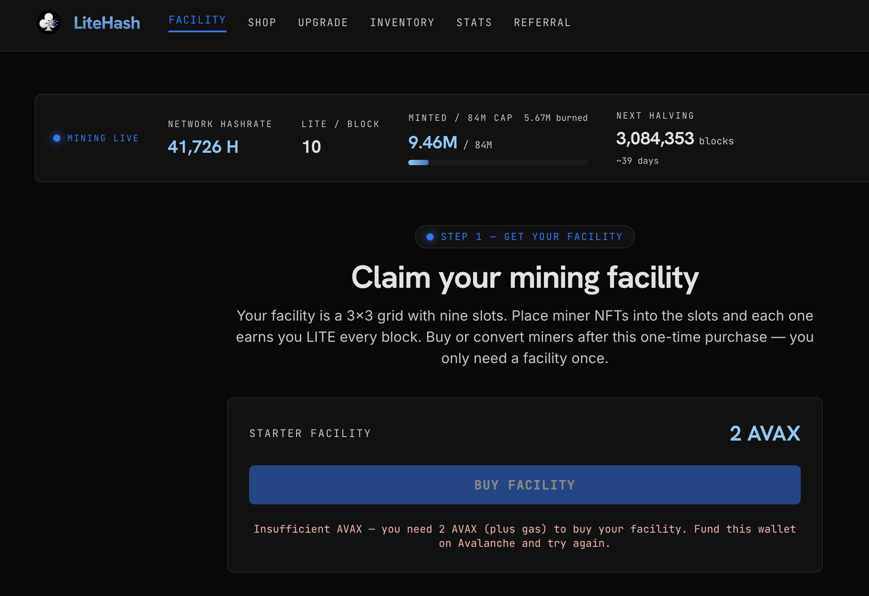This screenshot has height=596, width=869.
Task: Click the 3,084,353 blocks halving value
Action: pos(675,139)
